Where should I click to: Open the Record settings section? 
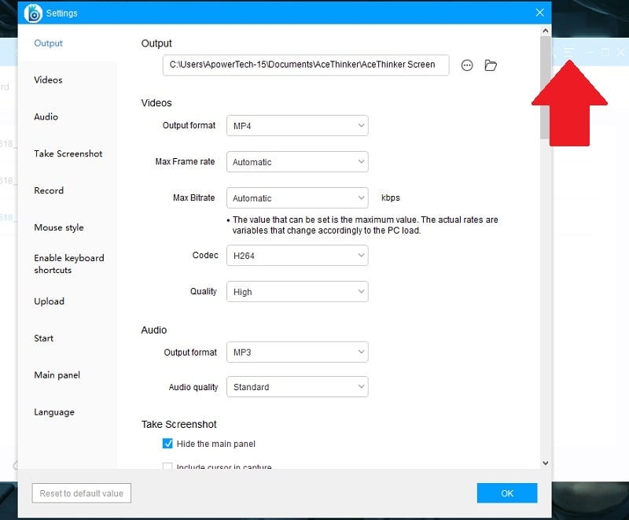click(x=49, y=190)
